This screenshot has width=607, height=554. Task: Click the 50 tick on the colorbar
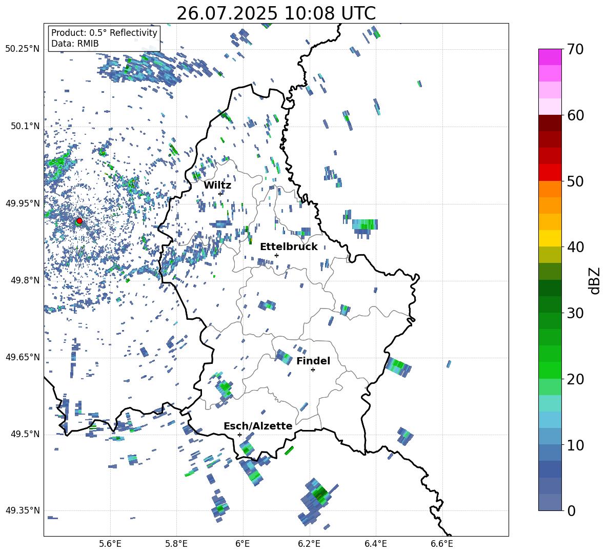(x=575, y=181)
